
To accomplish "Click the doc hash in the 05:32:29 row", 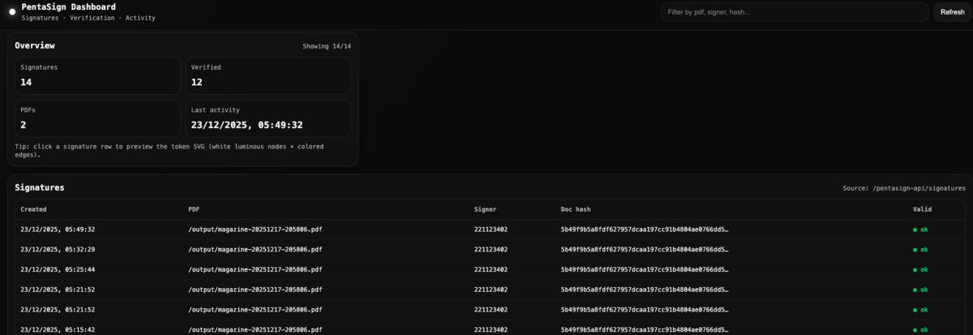I will [644, 249].
